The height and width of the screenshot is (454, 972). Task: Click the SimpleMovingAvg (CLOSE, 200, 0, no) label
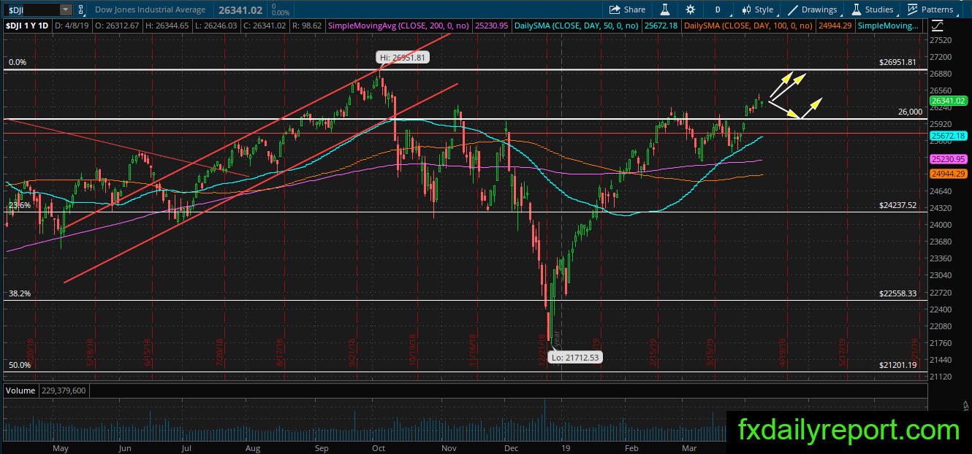tap(400, 26)
